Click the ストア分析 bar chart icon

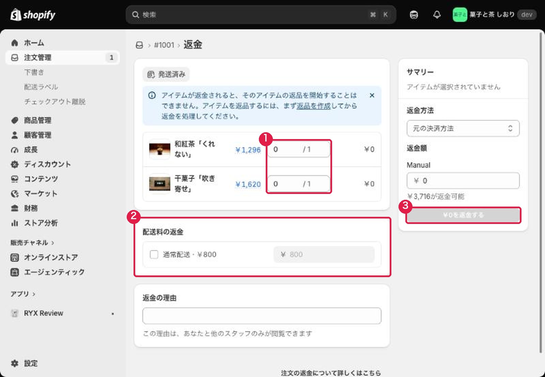15,223
